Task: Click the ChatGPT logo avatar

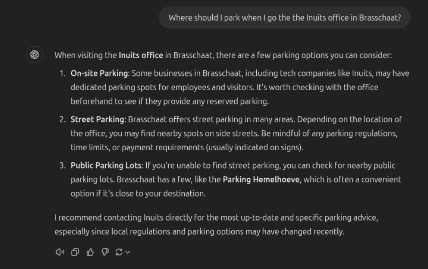Action: pyautogui.click(x=35, y=55)
